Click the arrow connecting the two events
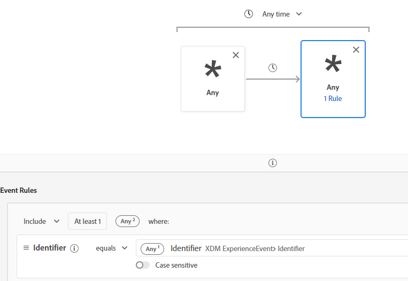 pyautogui.click(x=273, y=79)
